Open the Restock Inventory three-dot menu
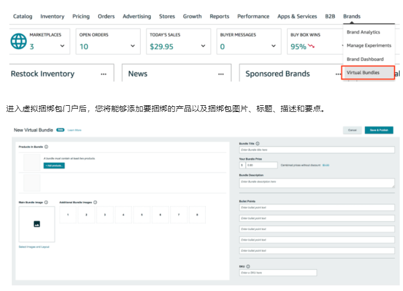Image resolution: width=403 pixels, height=291 pixels. (x=104, y=74)
